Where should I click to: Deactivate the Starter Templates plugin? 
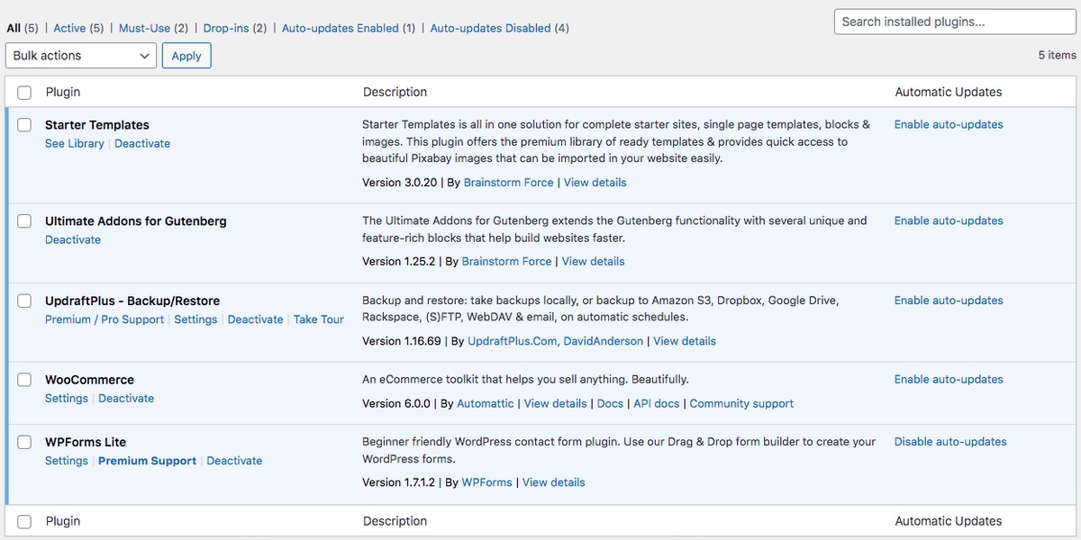[142, 143]
